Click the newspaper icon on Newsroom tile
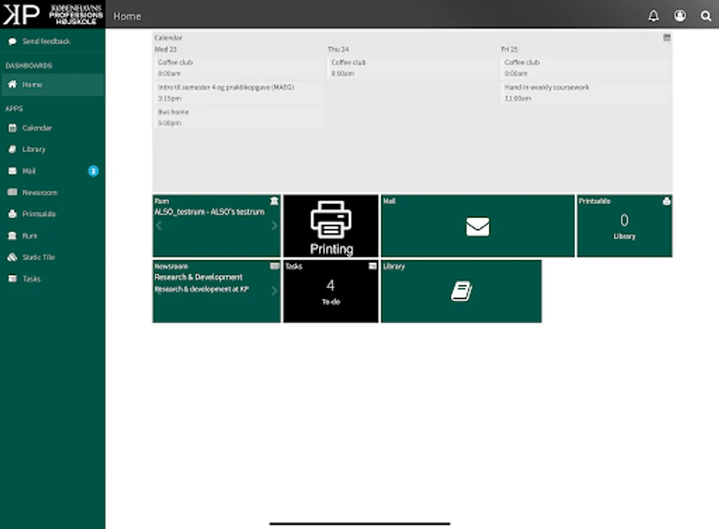The image size is (719, 529). click(274, 266)
